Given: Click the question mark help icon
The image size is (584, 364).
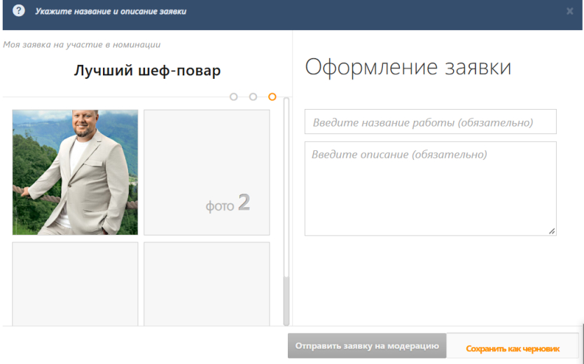Looking at the screenshot, I should [x=19, y=10].
